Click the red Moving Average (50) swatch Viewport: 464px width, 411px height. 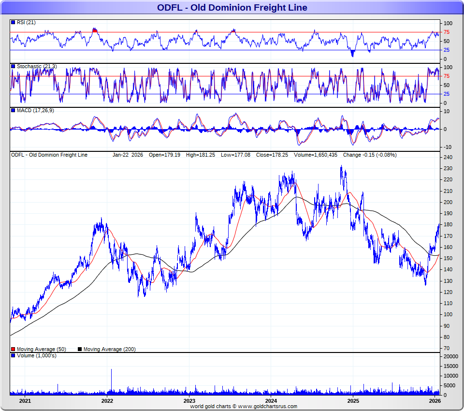point(13,349)
